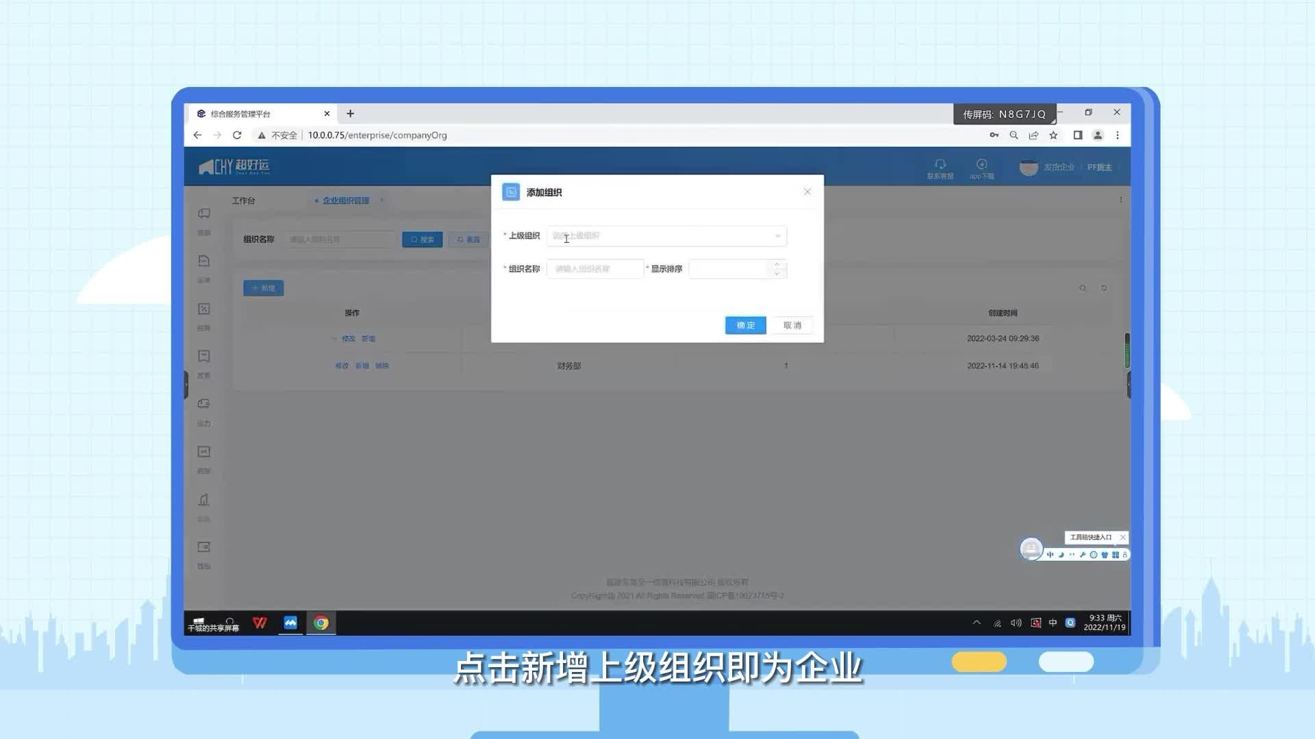Click 确定 to confirm the new organization
The image size is (1315, 739).
(x=744, y=325)
